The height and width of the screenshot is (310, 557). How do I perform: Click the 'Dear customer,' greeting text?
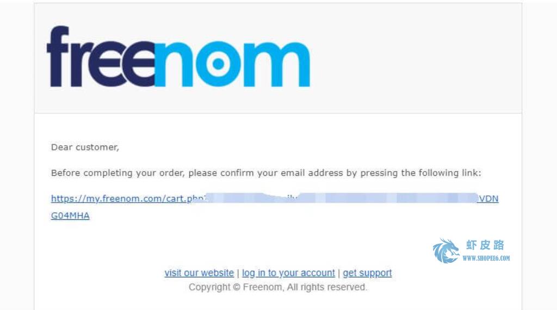coord(85,147)
